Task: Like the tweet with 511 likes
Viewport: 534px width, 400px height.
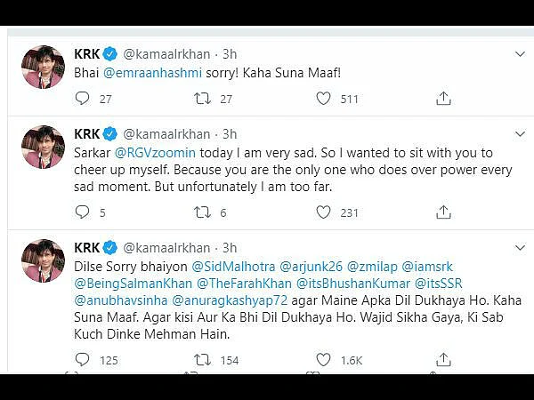Action: 323,99
